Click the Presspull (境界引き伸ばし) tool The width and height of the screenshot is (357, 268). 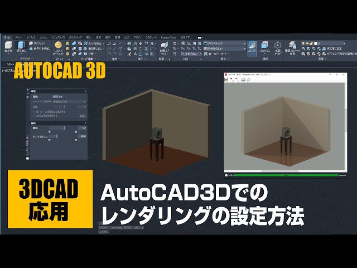point(40,49)
